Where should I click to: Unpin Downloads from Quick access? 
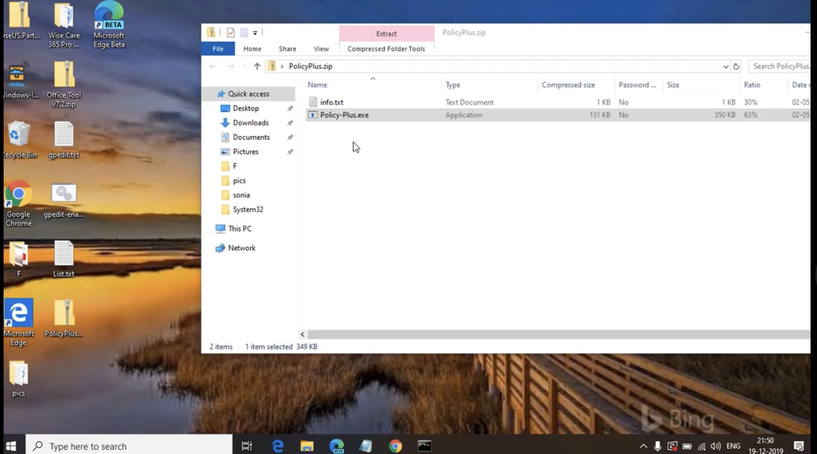(290, 123)
